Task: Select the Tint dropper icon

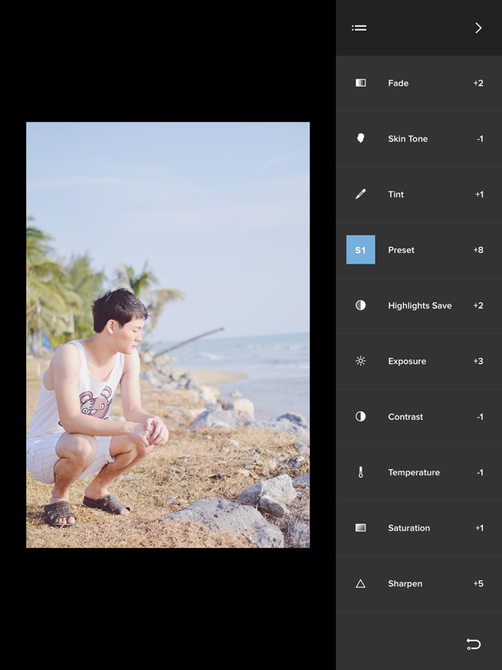Action: coord(361,194)
